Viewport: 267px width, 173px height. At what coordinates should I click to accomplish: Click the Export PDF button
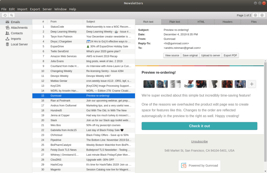pyautogui.click(x=230, y=55)
